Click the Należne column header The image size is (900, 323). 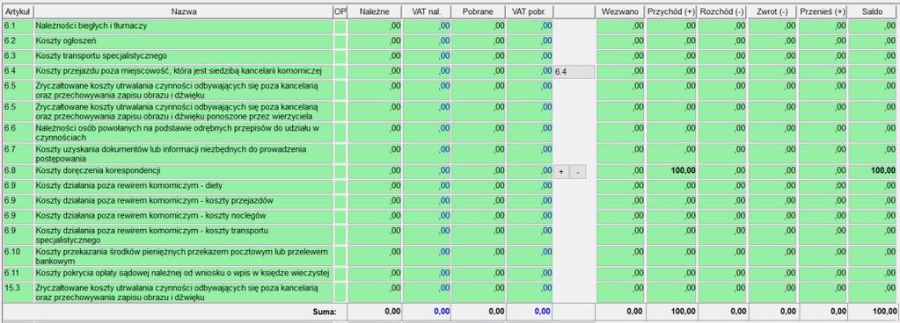pos(374,11)
